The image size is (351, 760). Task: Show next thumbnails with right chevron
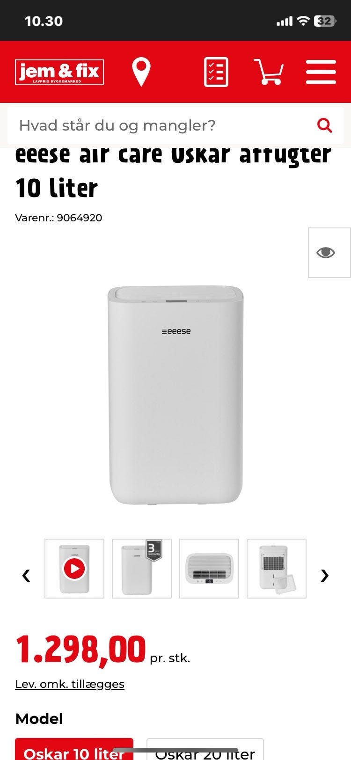(325, 575)
